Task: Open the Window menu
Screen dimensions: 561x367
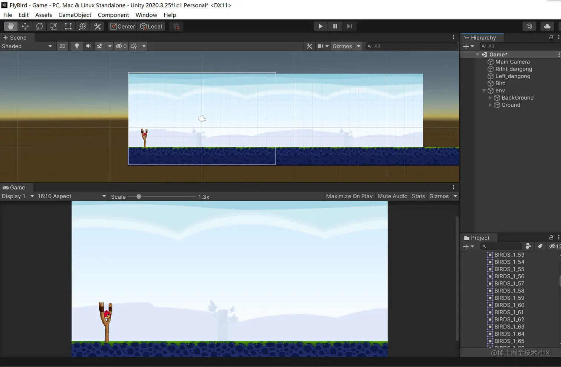Action: pyautogui.click(x=146, y=15)
